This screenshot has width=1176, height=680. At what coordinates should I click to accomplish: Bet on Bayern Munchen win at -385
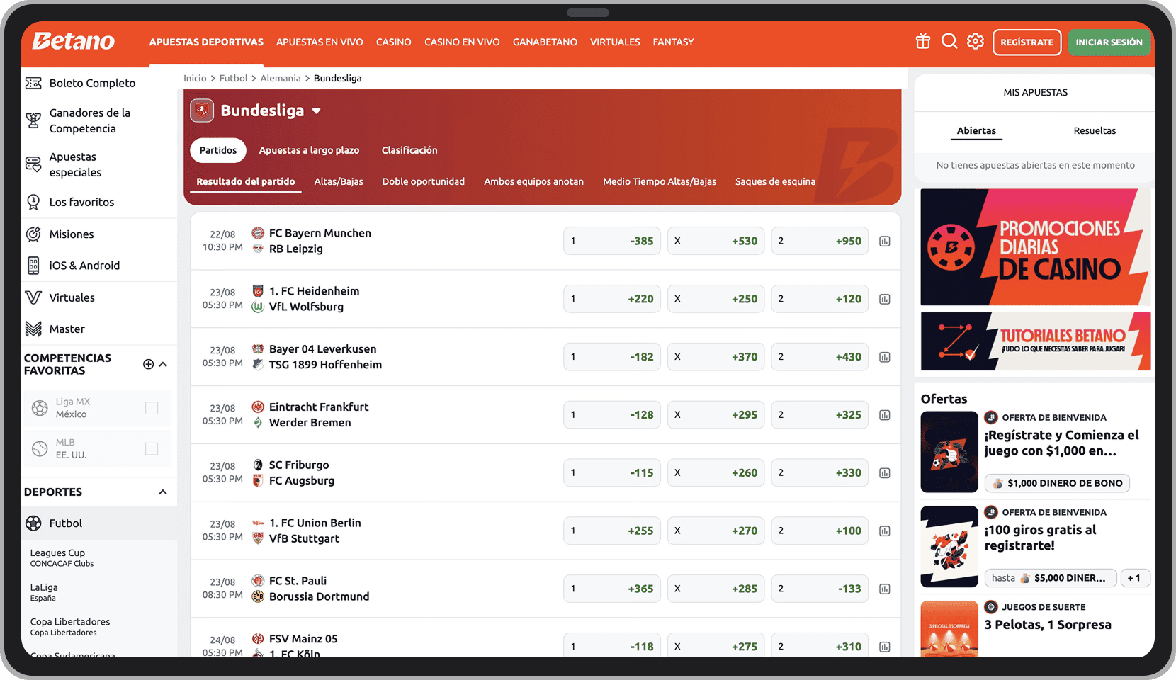[612, 241]
